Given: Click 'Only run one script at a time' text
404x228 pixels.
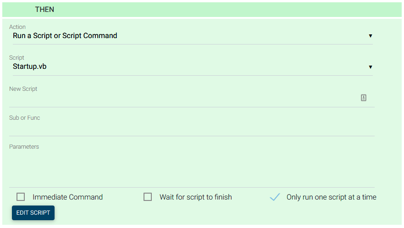Looking at the screenshot, I should coord(331,197).
